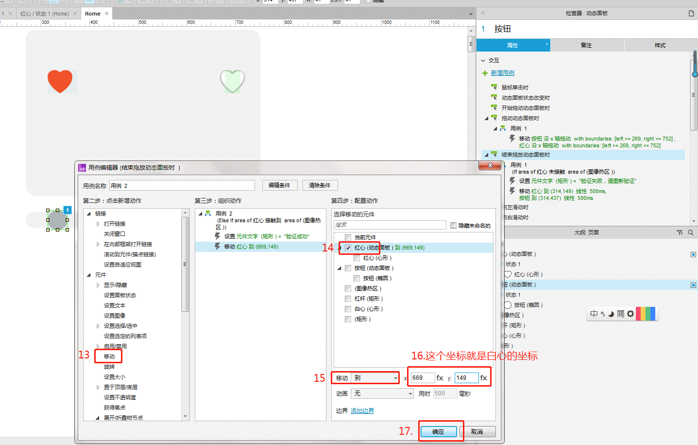Viewport: 698px width, 445px height.
Task: Toggle the 隐藏未命名的 checkbox
Action: (x=453, y=225)
